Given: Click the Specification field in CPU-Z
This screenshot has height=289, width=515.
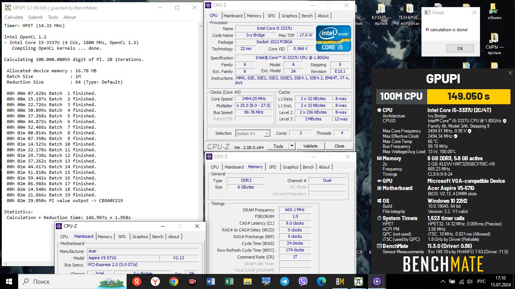Looking at the screenshot, I should coord(293,58).
